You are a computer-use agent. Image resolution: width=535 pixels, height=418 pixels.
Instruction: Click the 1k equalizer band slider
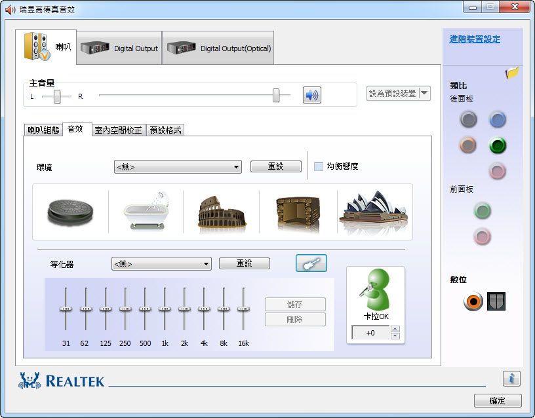[165, 309]
